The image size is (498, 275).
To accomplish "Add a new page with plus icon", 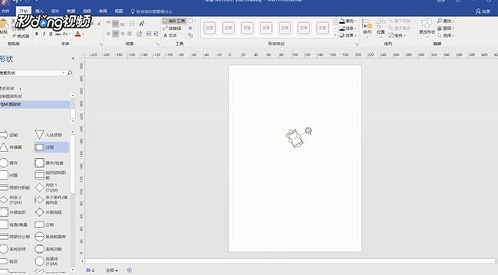I will coord(129,270).
